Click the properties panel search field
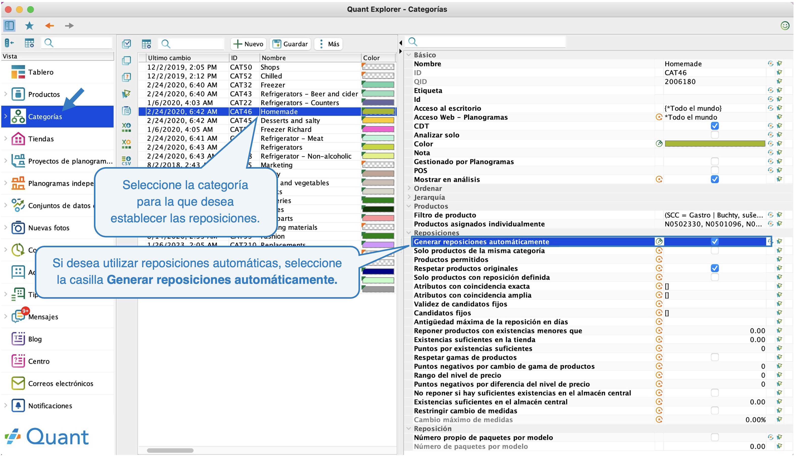Screen dimensions: 796x458 click(x=486, y=42)
